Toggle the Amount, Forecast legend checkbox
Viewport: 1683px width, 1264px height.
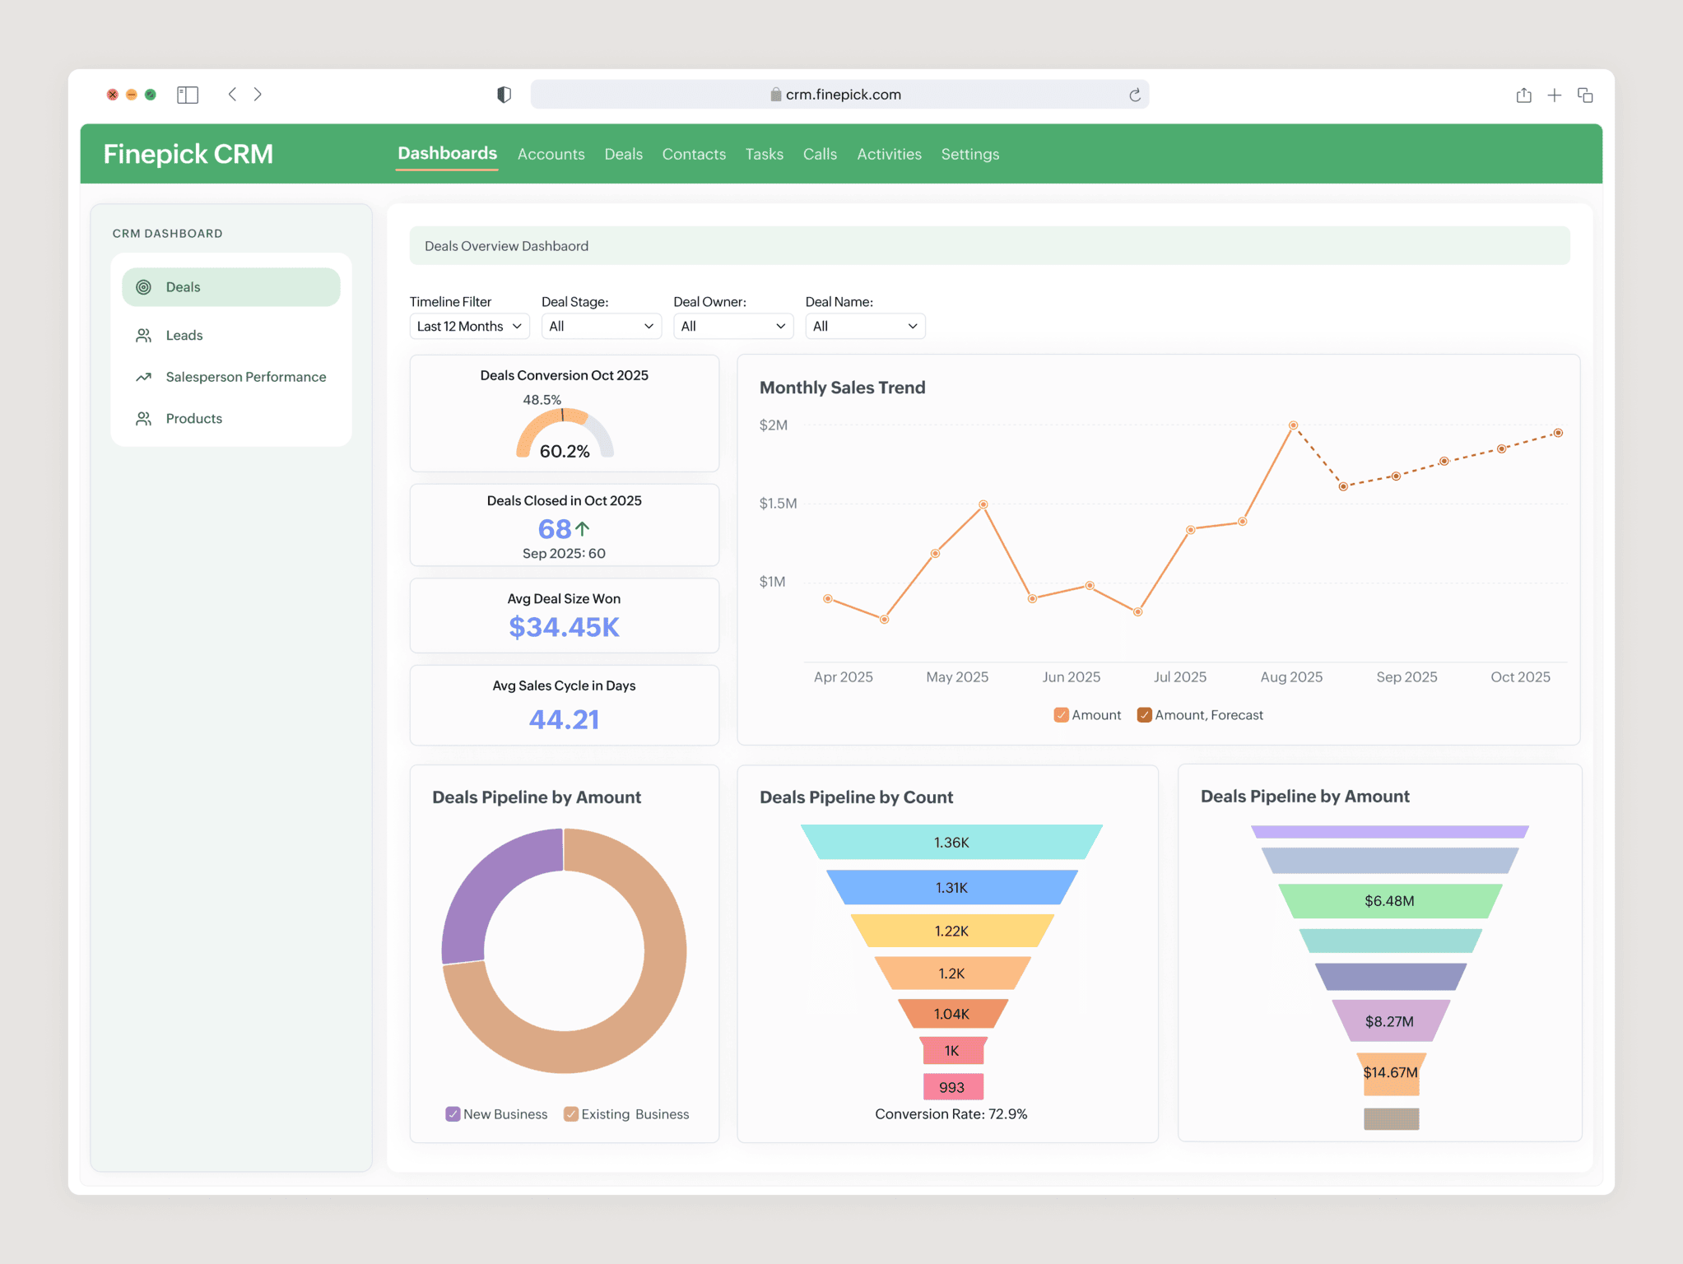click(x=1144, y=714)
